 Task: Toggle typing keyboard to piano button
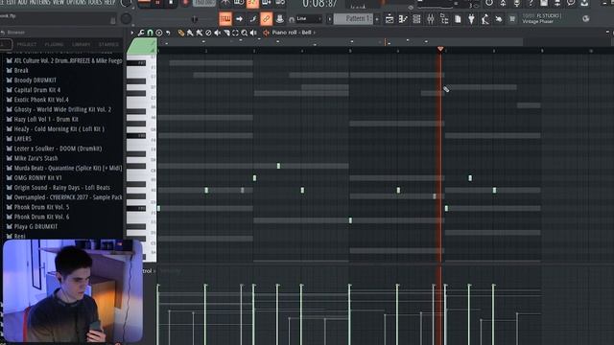[225, 18]
